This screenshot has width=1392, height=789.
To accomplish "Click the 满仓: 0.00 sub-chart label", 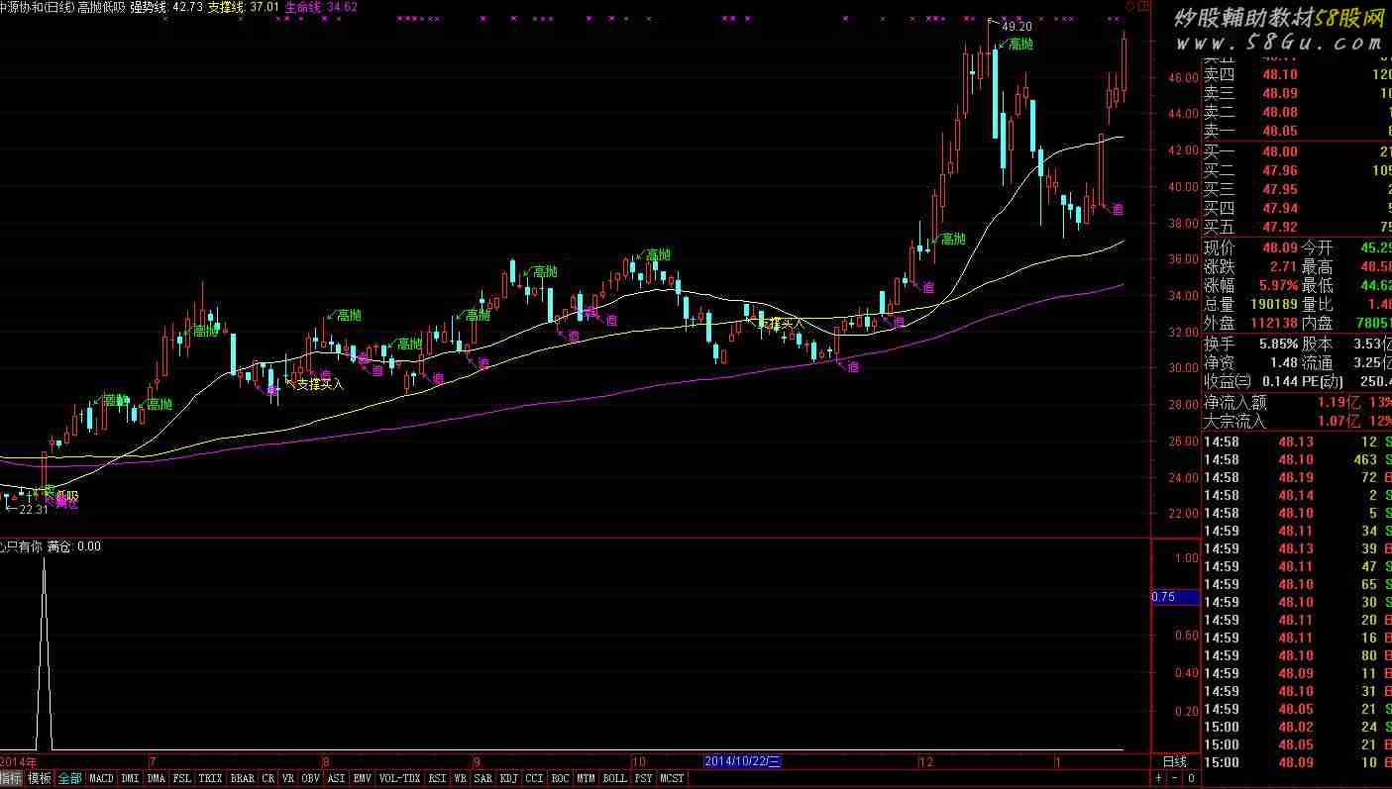I will 73,546.
